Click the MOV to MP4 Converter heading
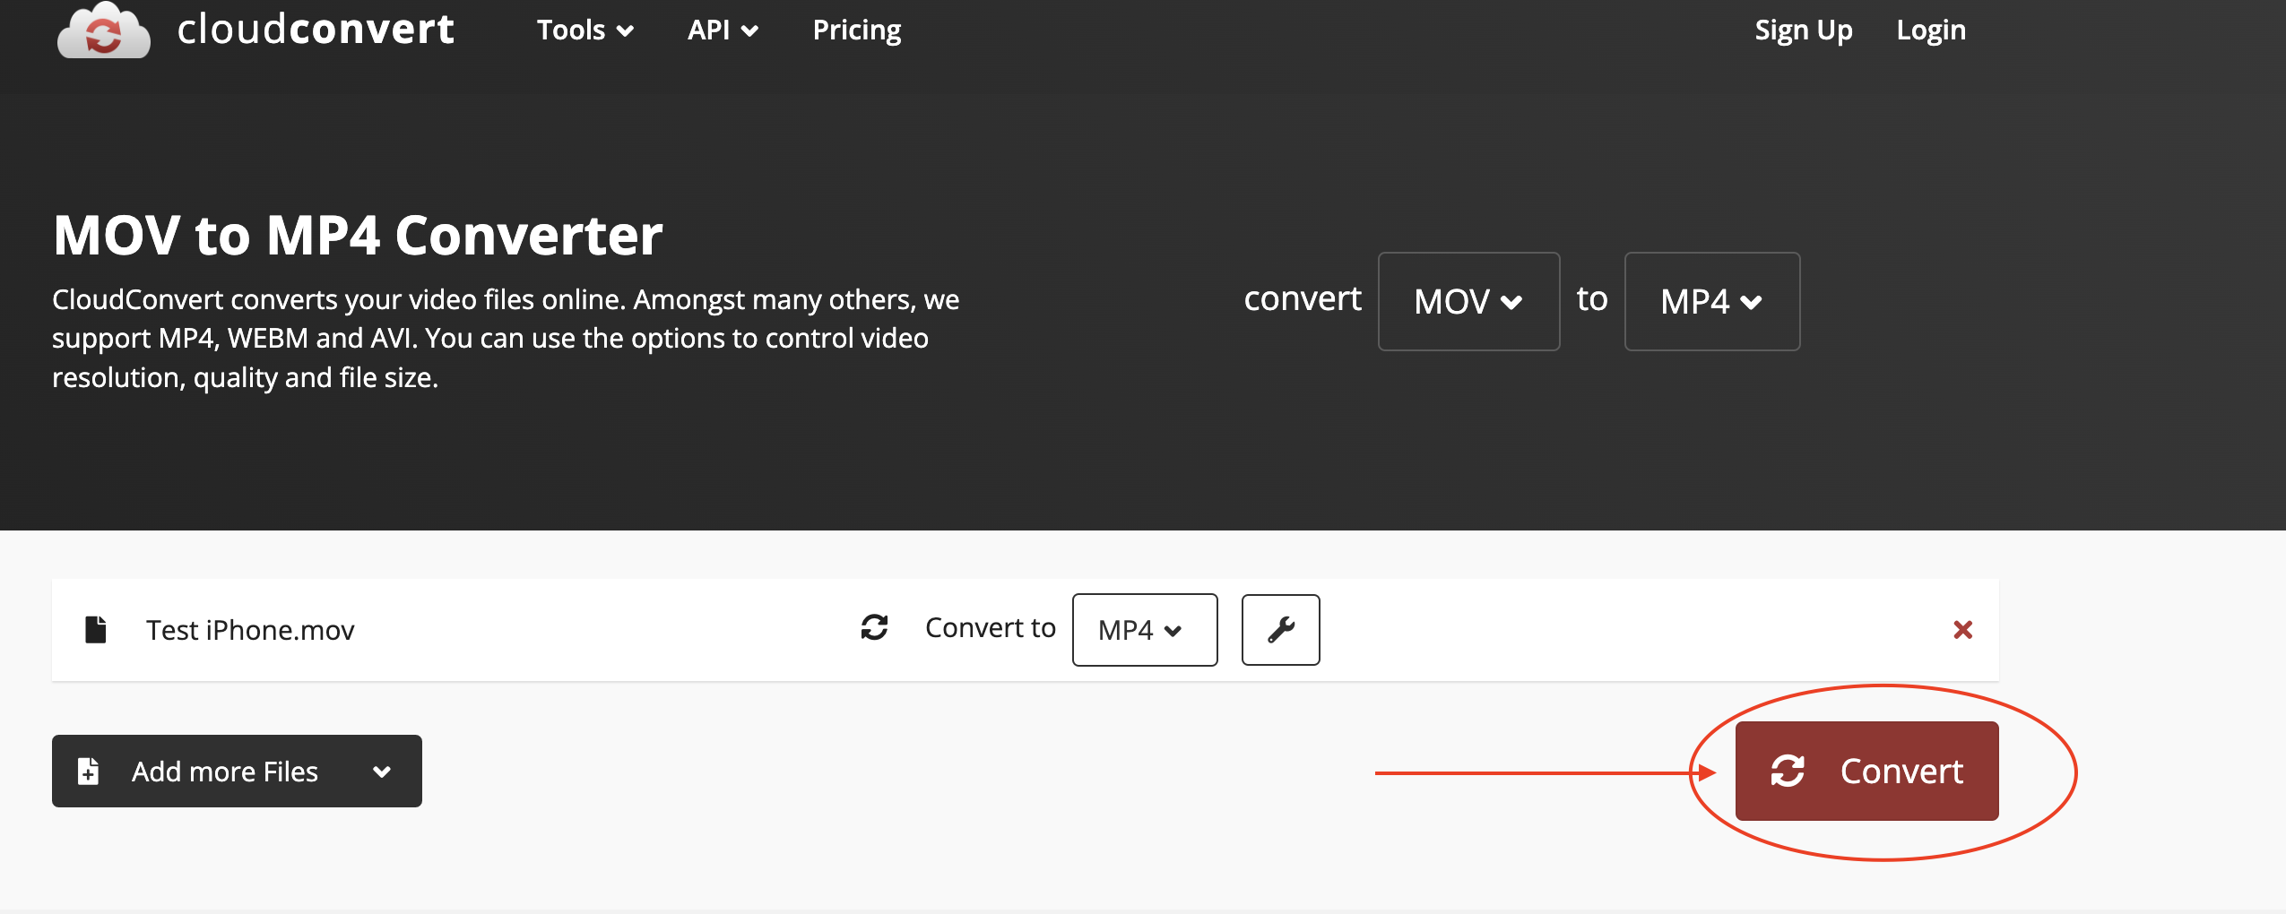The image size is (2286, 914). click(358, 236)
